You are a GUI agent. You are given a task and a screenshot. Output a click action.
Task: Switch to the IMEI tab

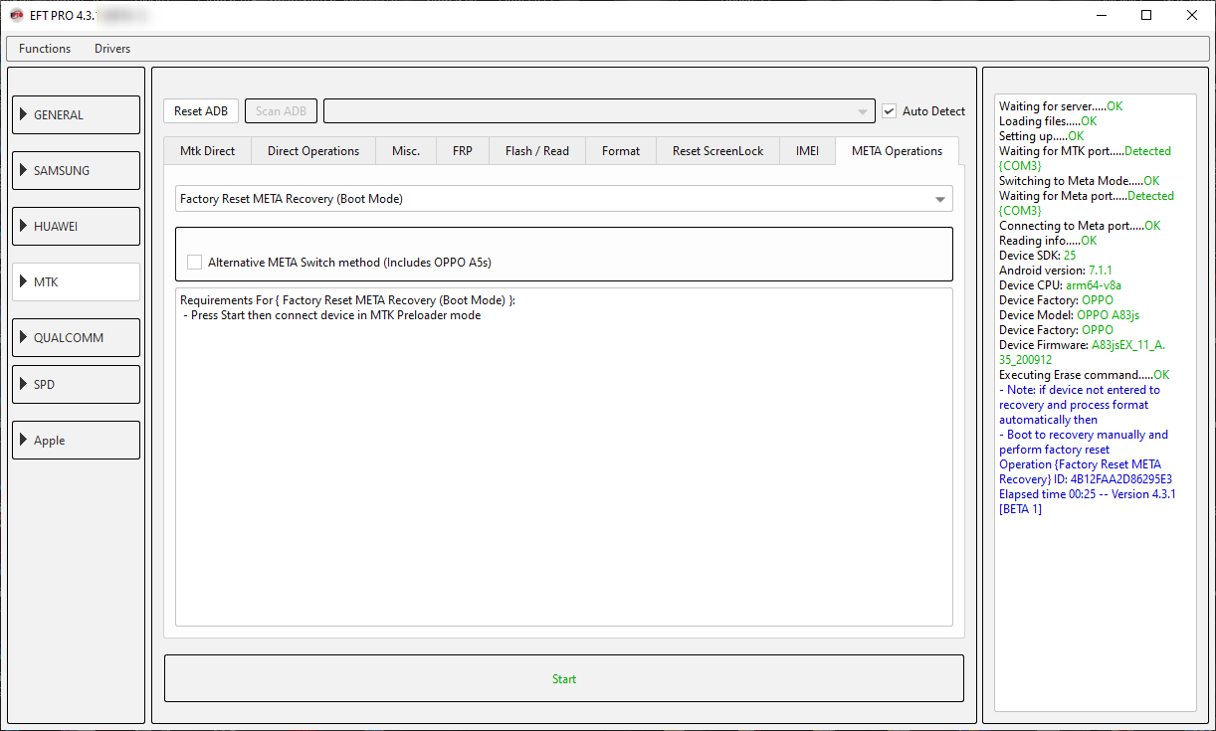[807, 151]
